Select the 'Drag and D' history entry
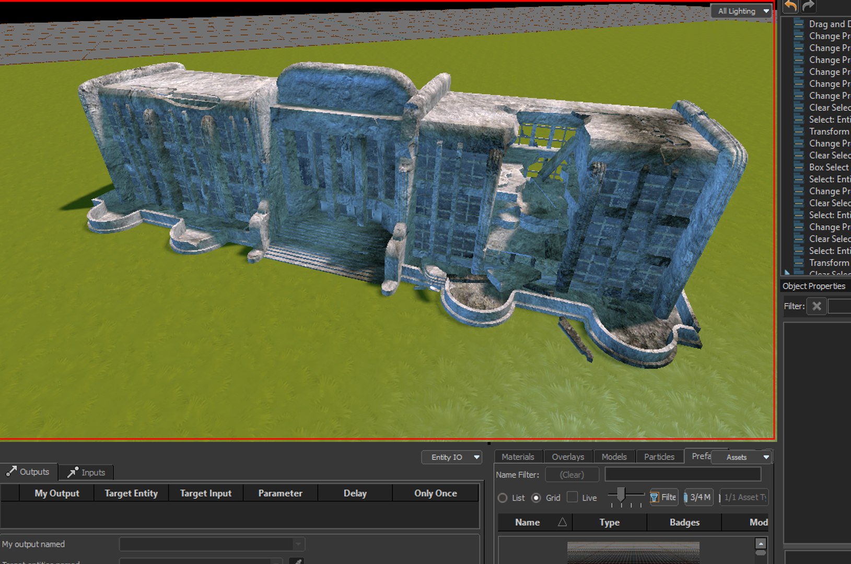Image resolution: width=851 pixels, height=564 pixels. (x=830, y=24)
